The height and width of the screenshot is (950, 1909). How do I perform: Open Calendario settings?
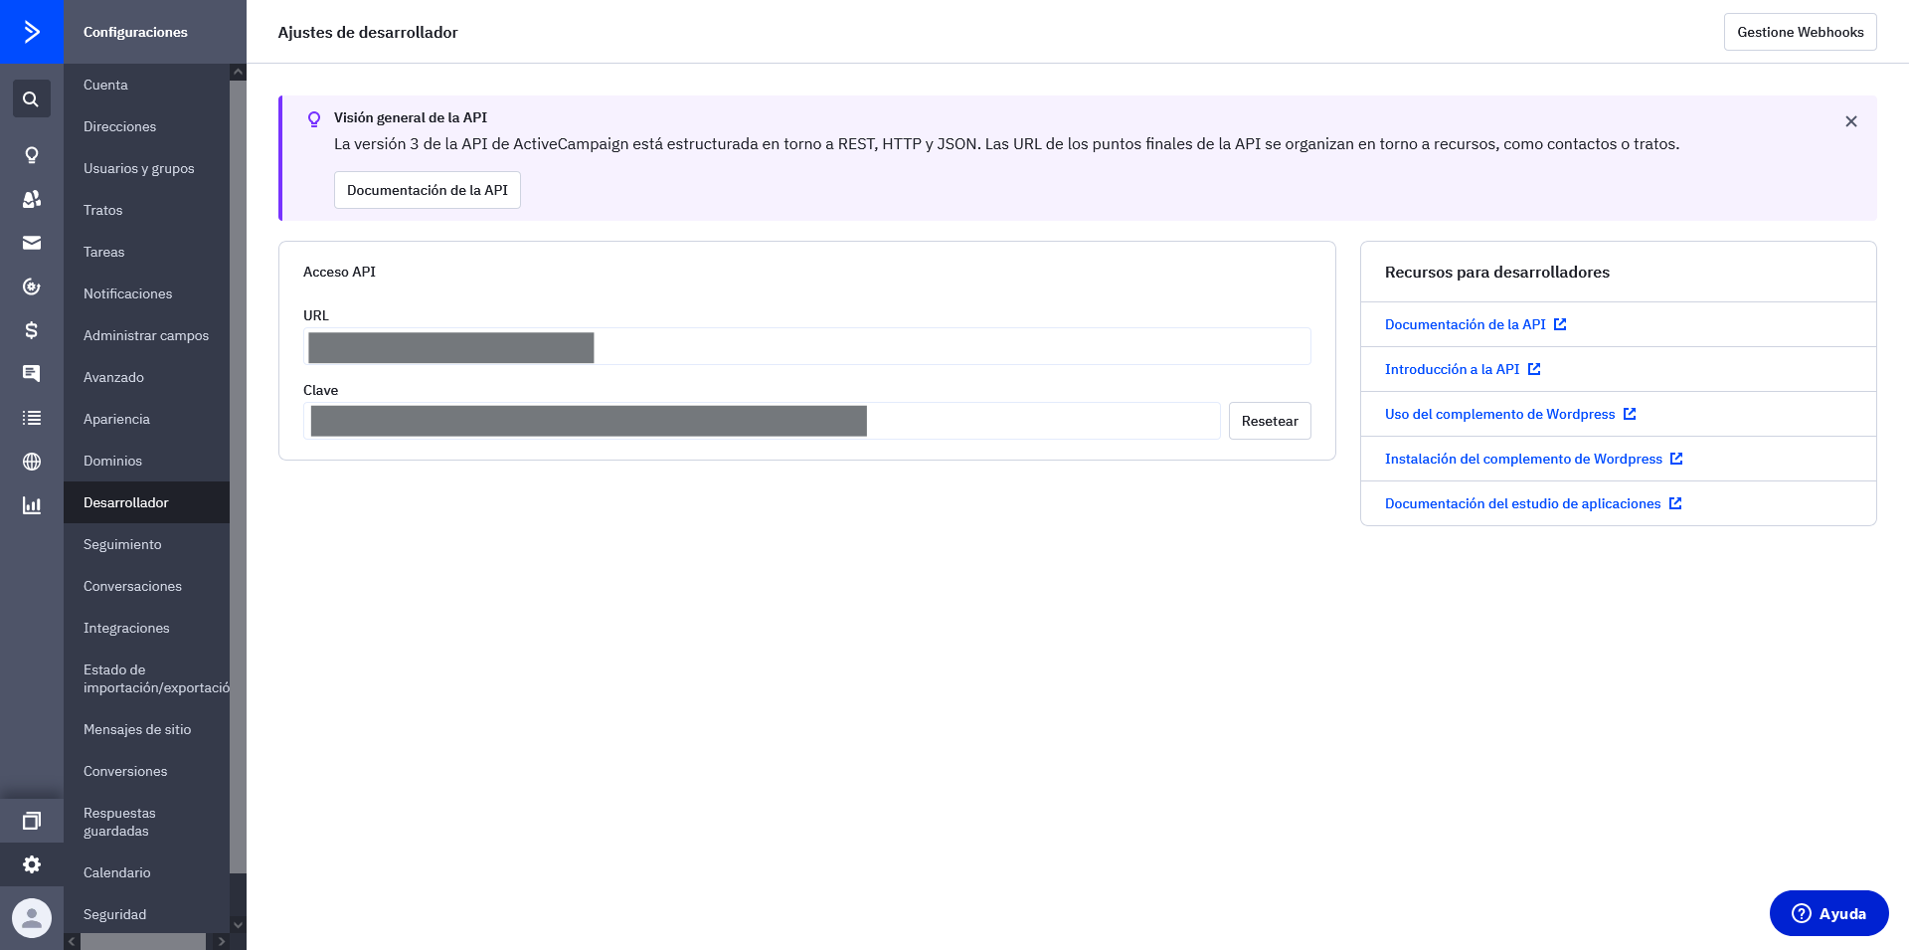[146, 872]
